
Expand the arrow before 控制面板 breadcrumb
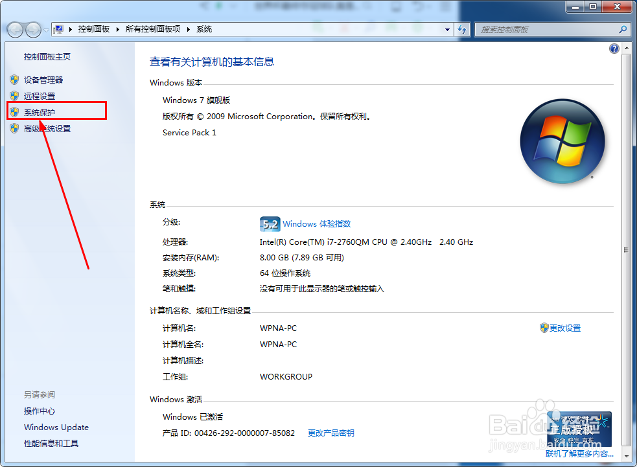click(70, 29)
